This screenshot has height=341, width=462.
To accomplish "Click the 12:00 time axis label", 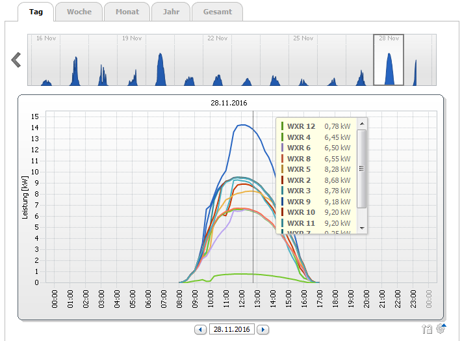I will click(242, 299).
